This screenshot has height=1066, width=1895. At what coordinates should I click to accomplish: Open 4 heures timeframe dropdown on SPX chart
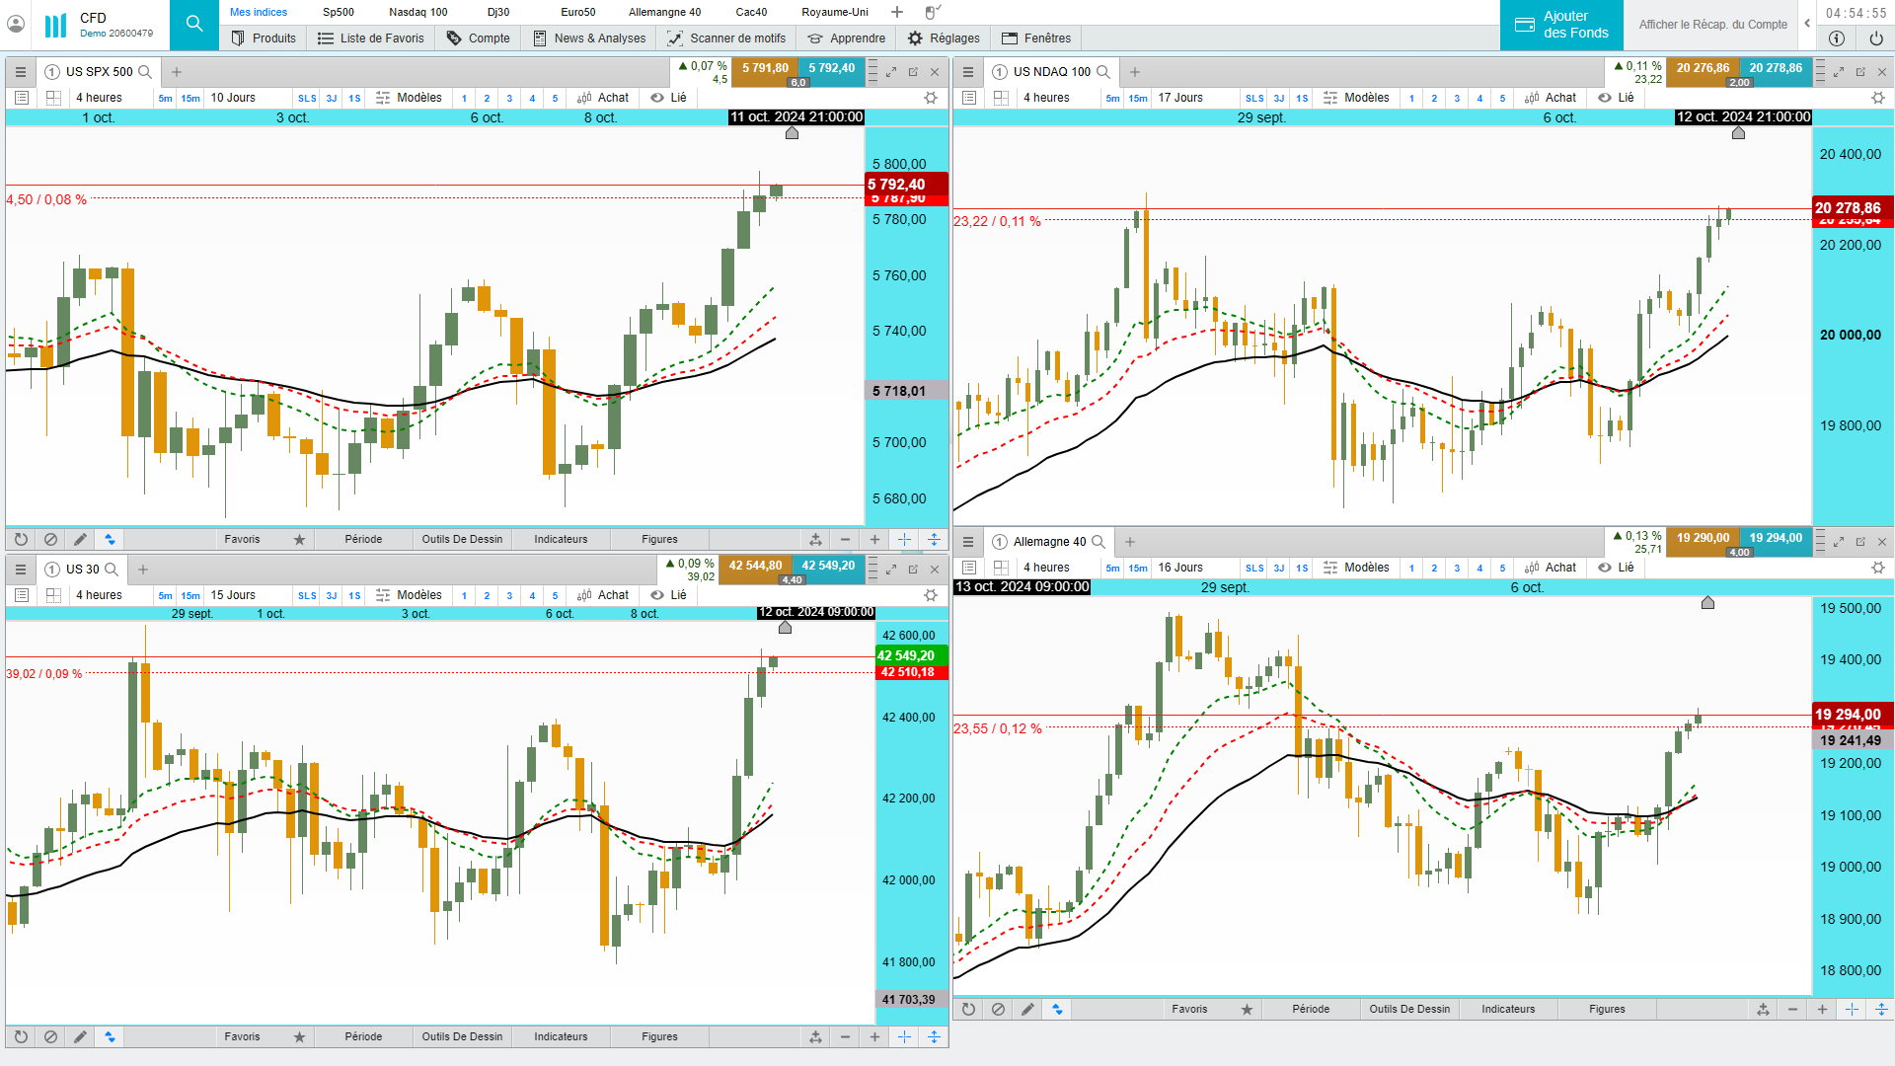(x=99, y=98)
